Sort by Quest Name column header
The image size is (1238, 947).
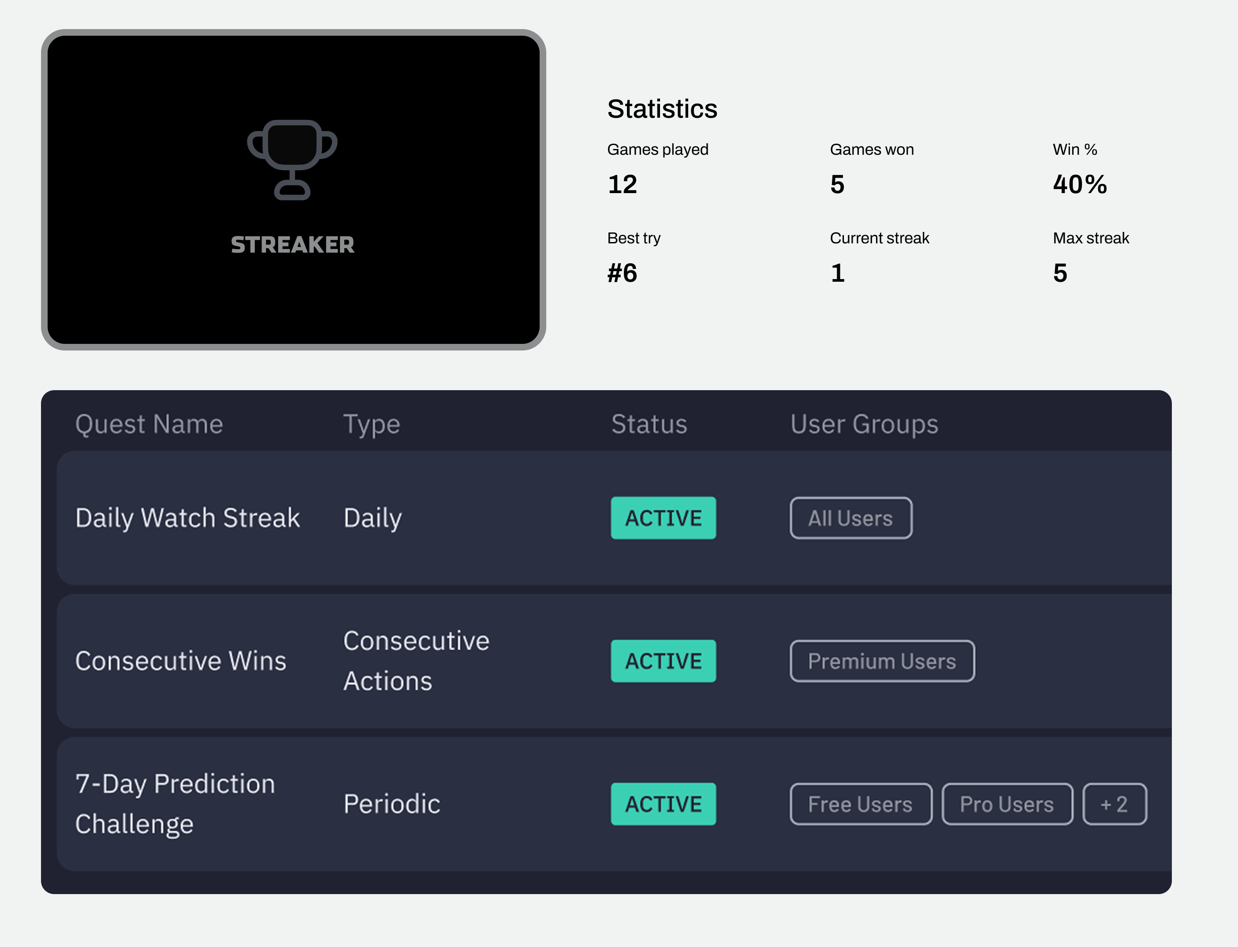coord(149,424)
